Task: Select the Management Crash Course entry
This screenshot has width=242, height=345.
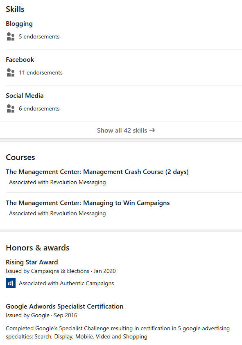Action: [97, 172]
